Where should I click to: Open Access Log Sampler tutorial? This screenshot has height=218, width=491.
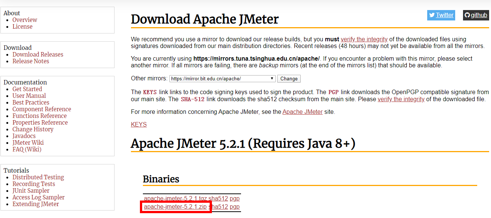(x=38, y=197)
